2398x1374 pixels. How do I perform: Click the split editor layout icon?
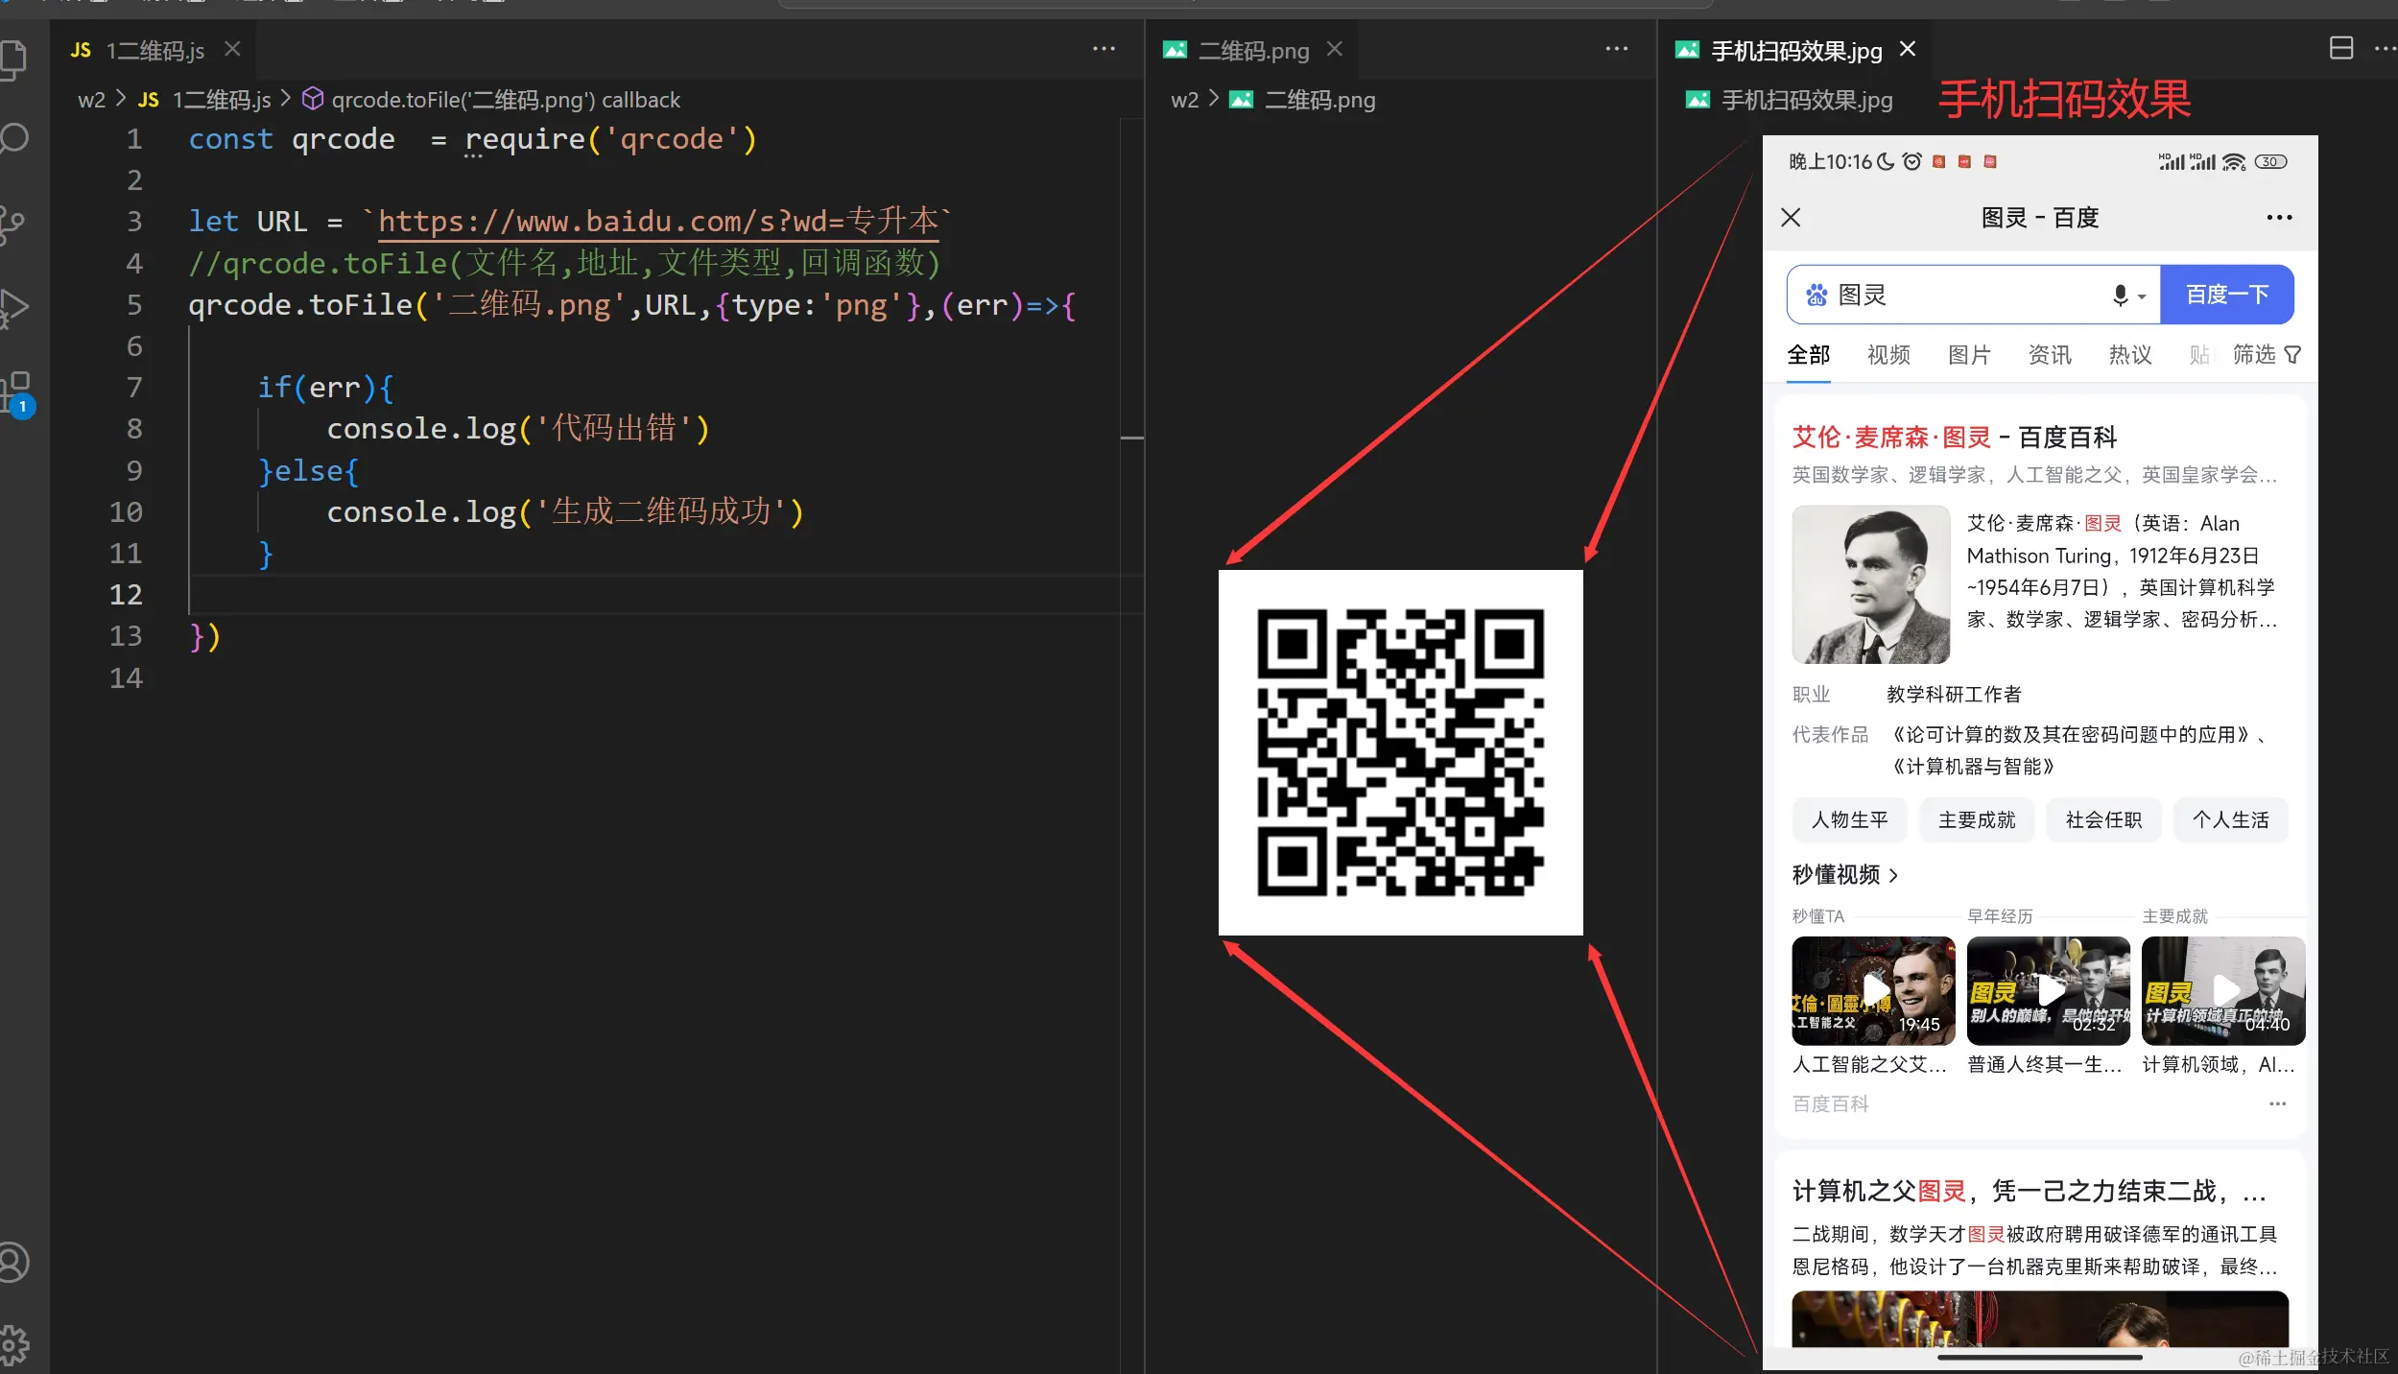click(x=2340, y=49)
